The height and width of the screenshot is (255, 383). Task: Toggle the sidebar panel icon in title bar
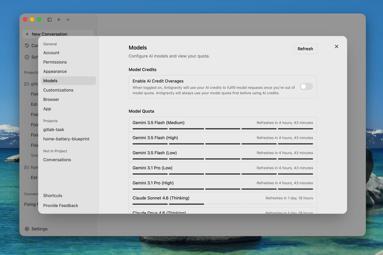coord(49,19)
